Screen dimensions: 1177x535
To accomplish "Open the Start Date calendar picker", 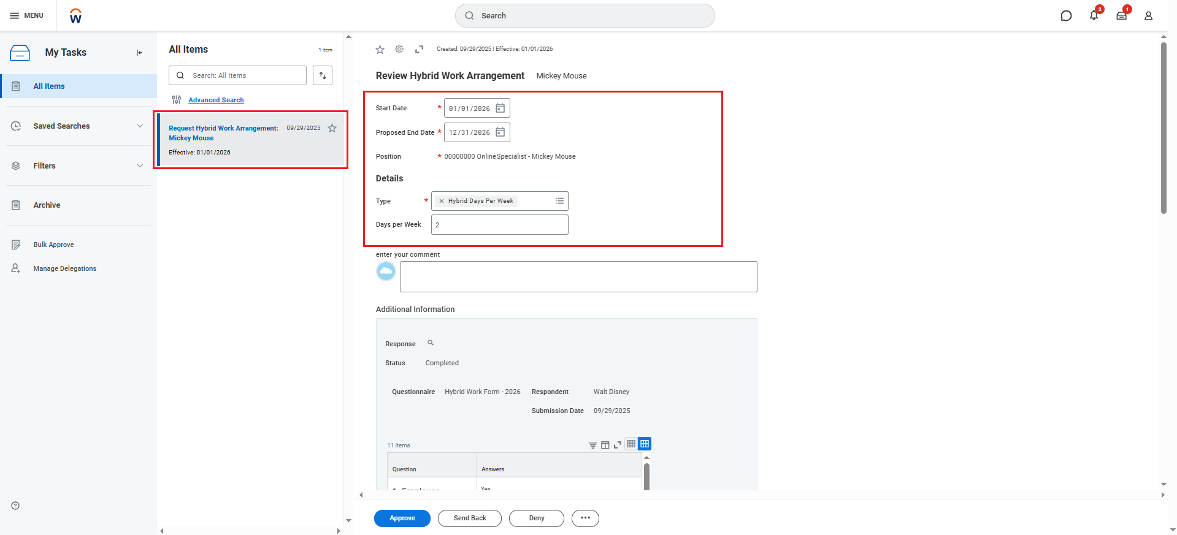I will click(x=500, y=108).
